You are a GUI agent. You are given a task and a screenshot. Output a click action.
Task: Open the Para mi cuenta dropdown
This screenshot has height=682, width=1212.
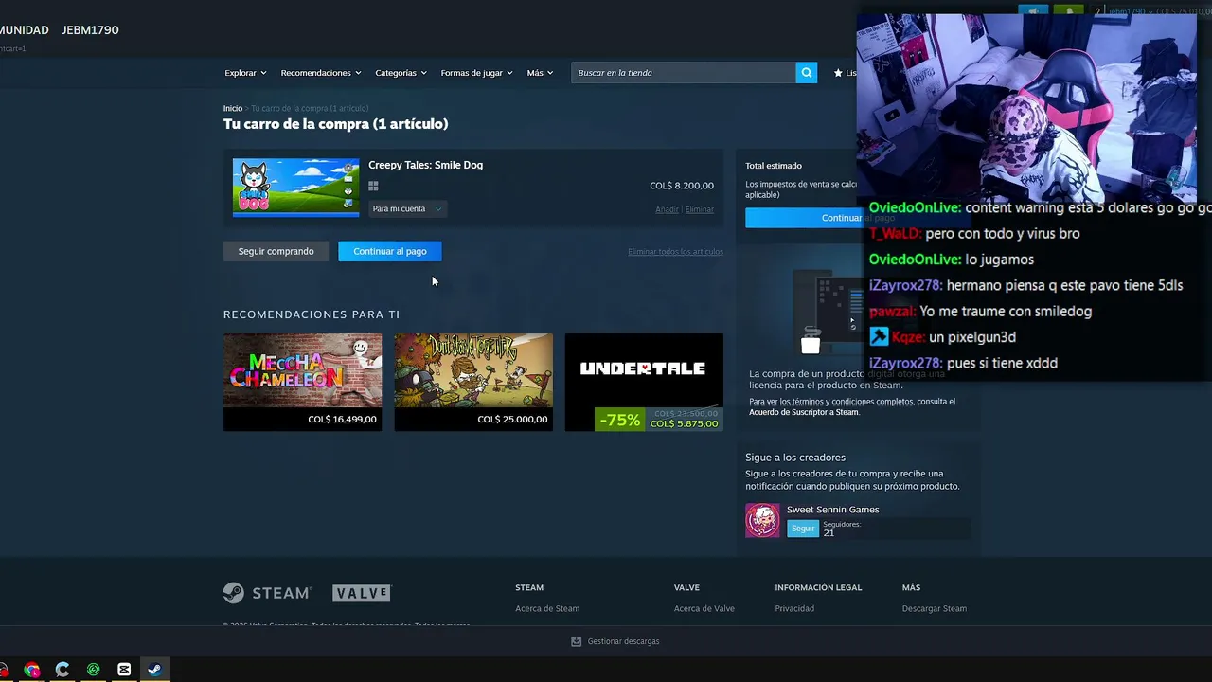tap(407, 208)
